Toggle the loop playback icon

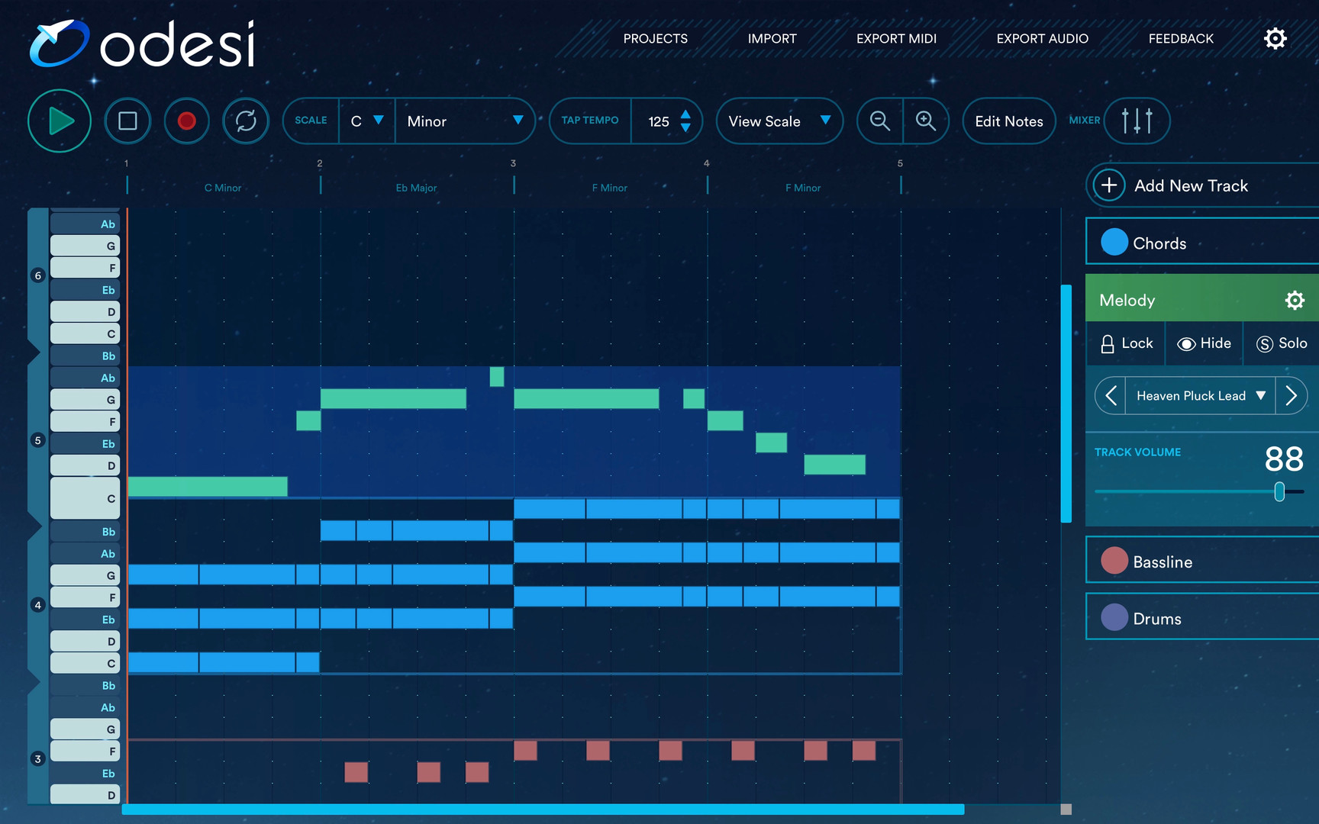(x=246, y=121)
